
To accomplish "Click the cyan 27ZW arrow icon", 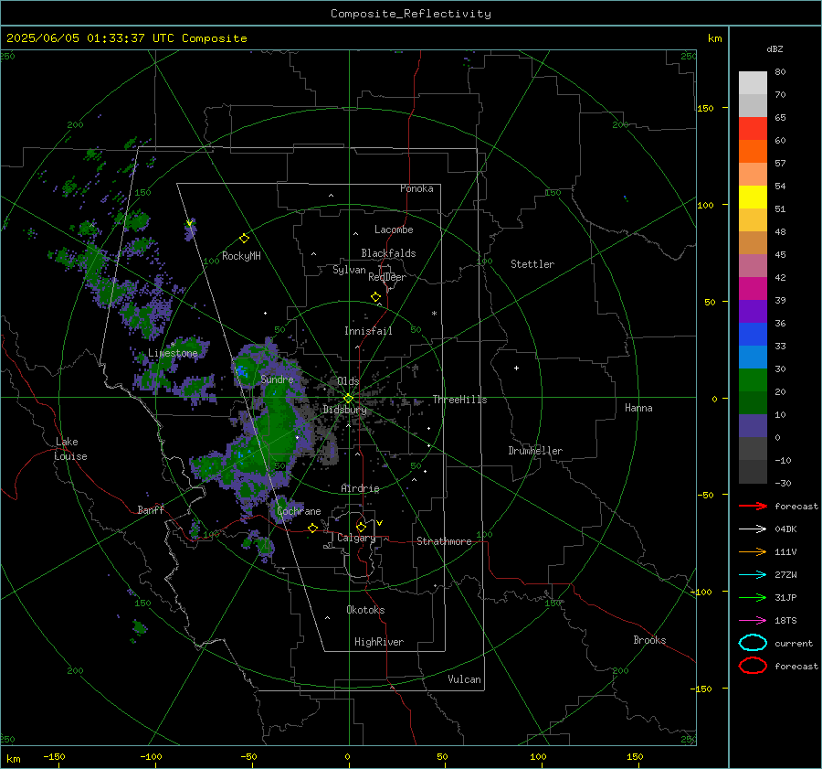I will pyautogui.click(x=753, y=575).
